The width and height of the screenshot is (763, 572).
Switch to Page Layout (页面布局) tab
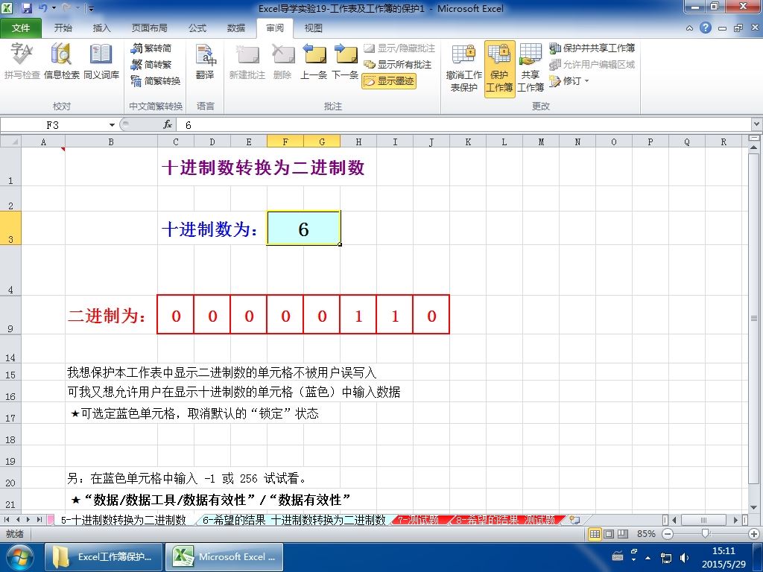click(x=149, y=28)
